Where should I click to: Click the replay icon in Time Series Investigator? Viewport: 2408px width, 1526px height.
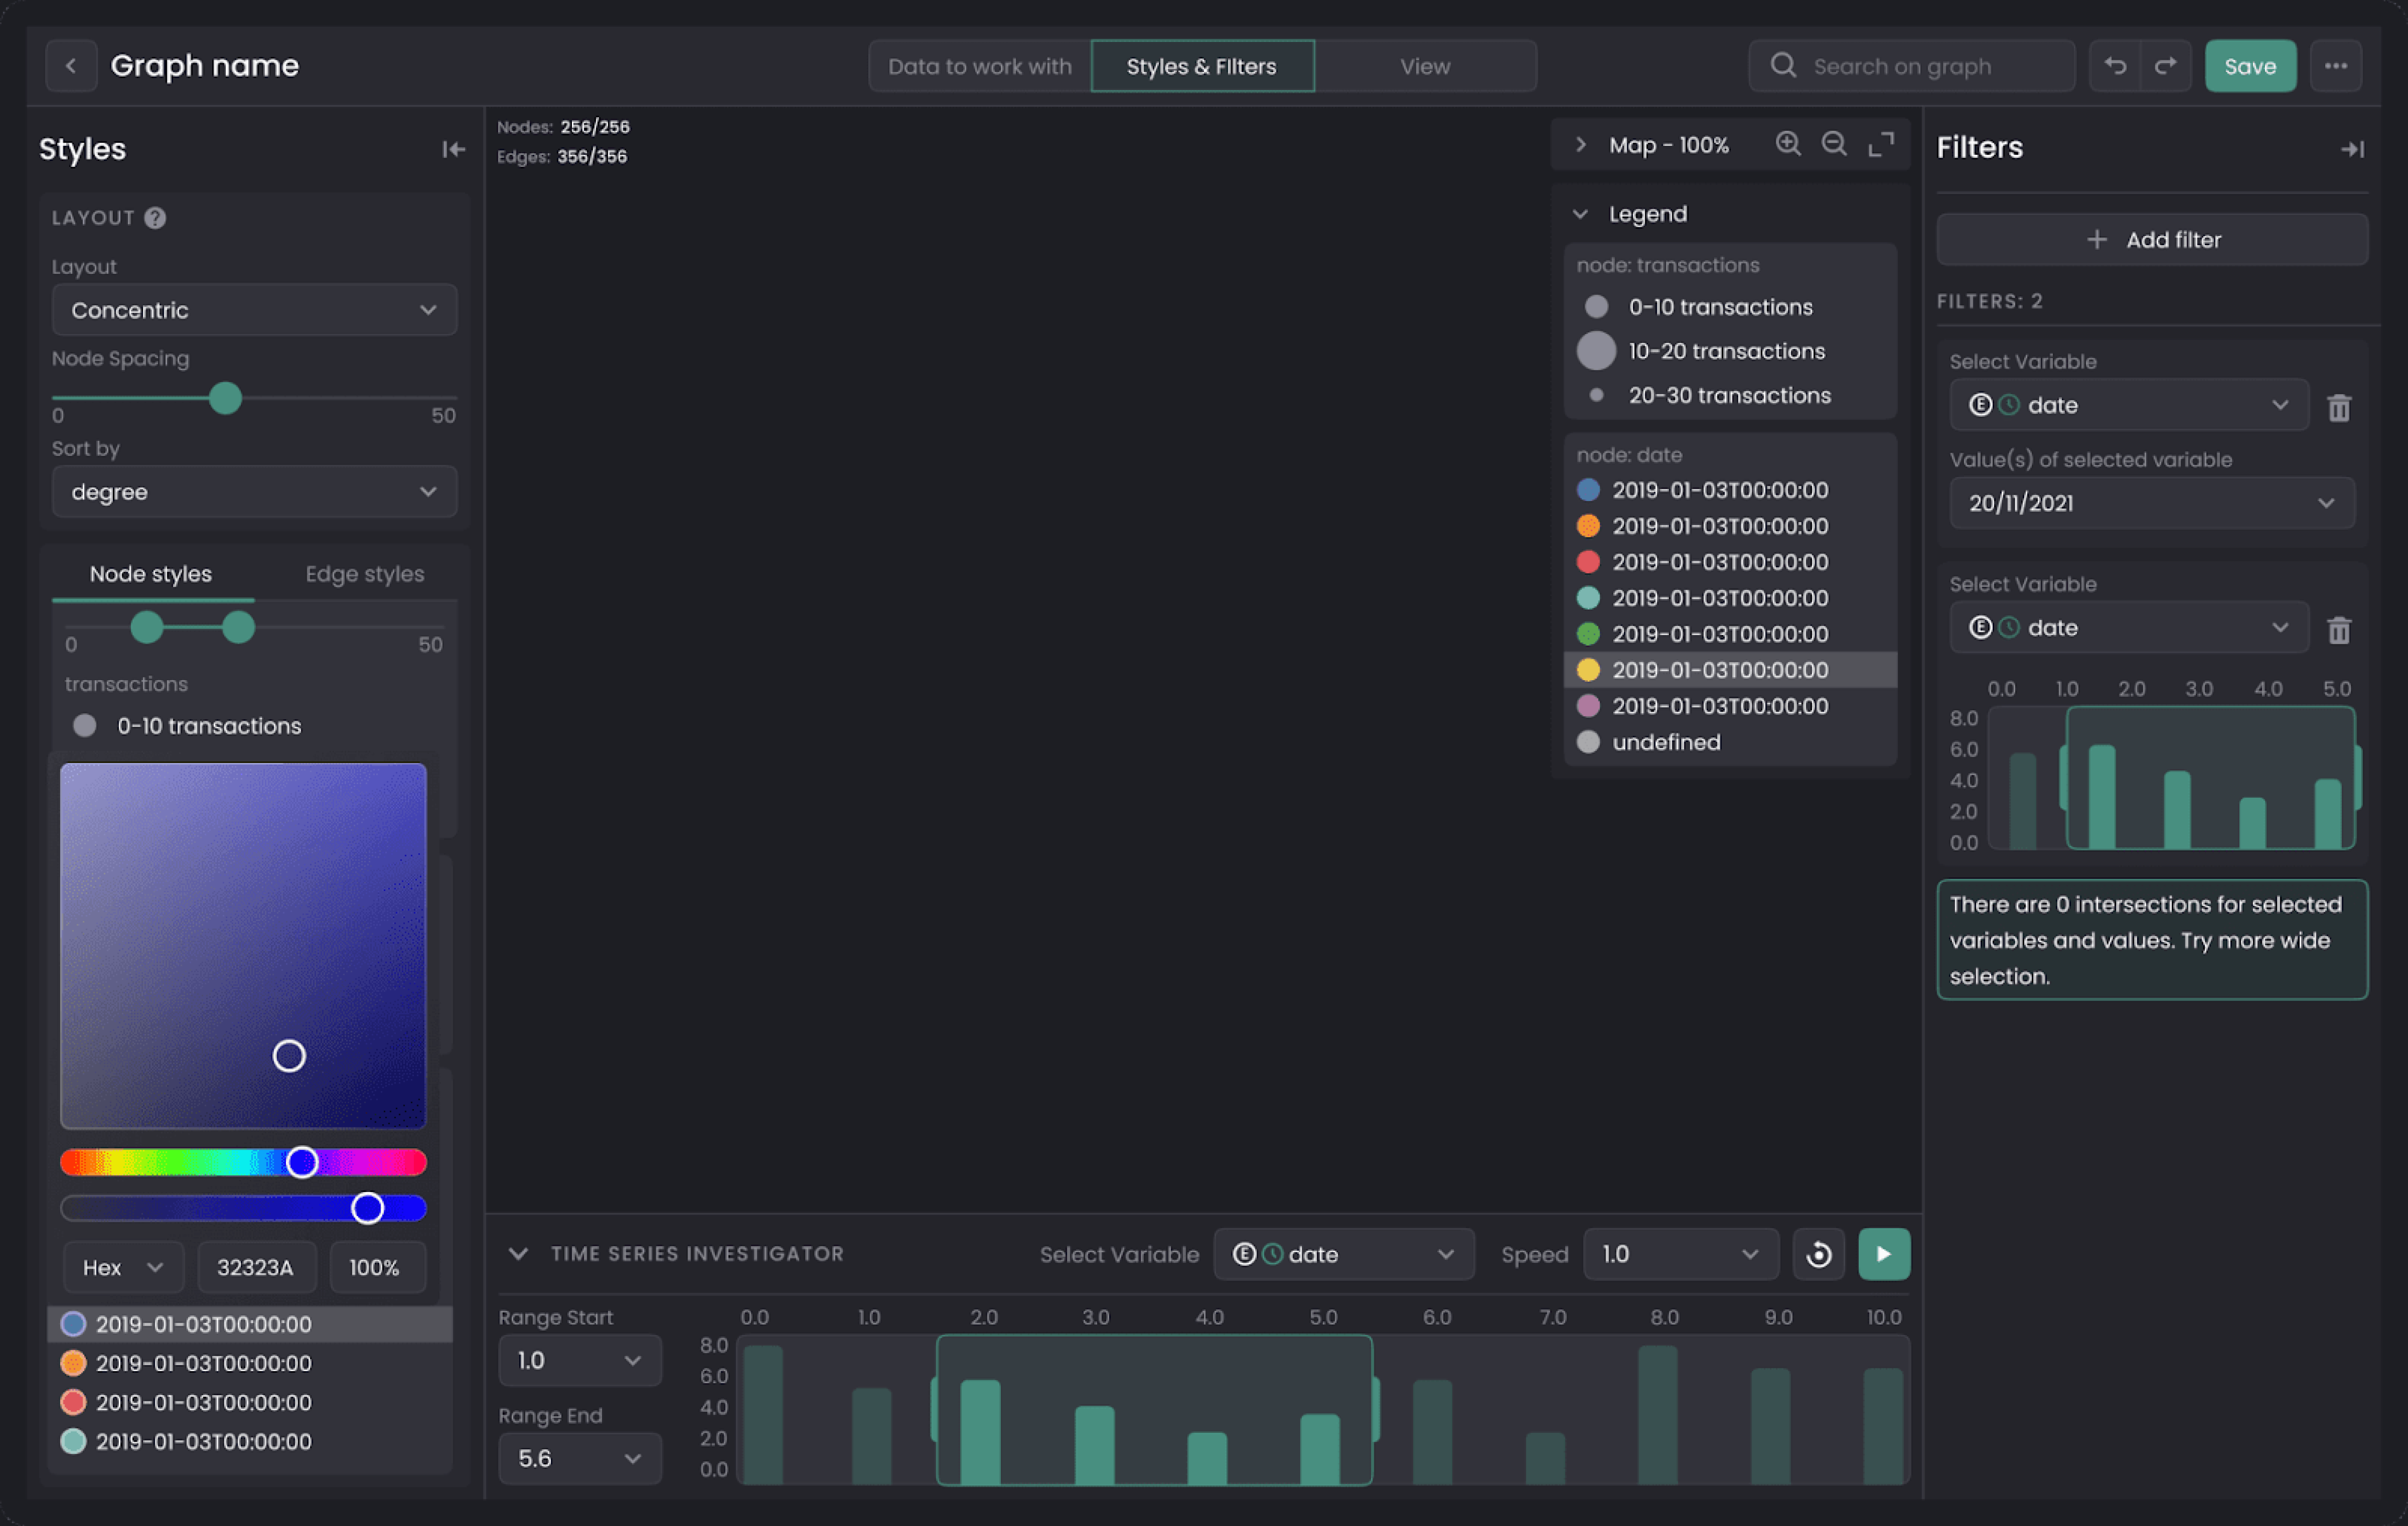click(1818, 1253)
